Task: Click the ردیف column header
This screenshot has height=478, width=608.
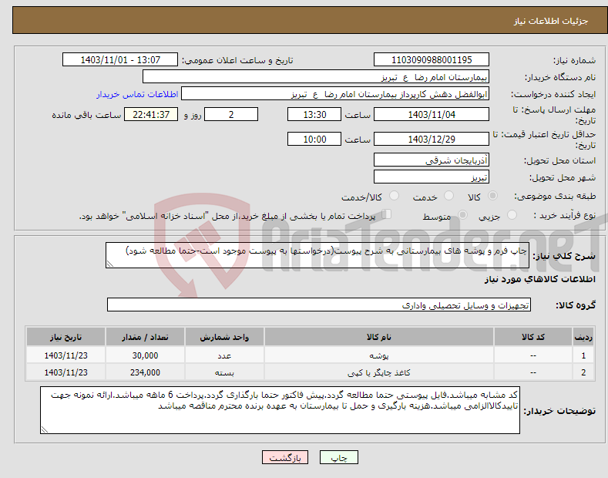Action: click(x=583, y=337)
